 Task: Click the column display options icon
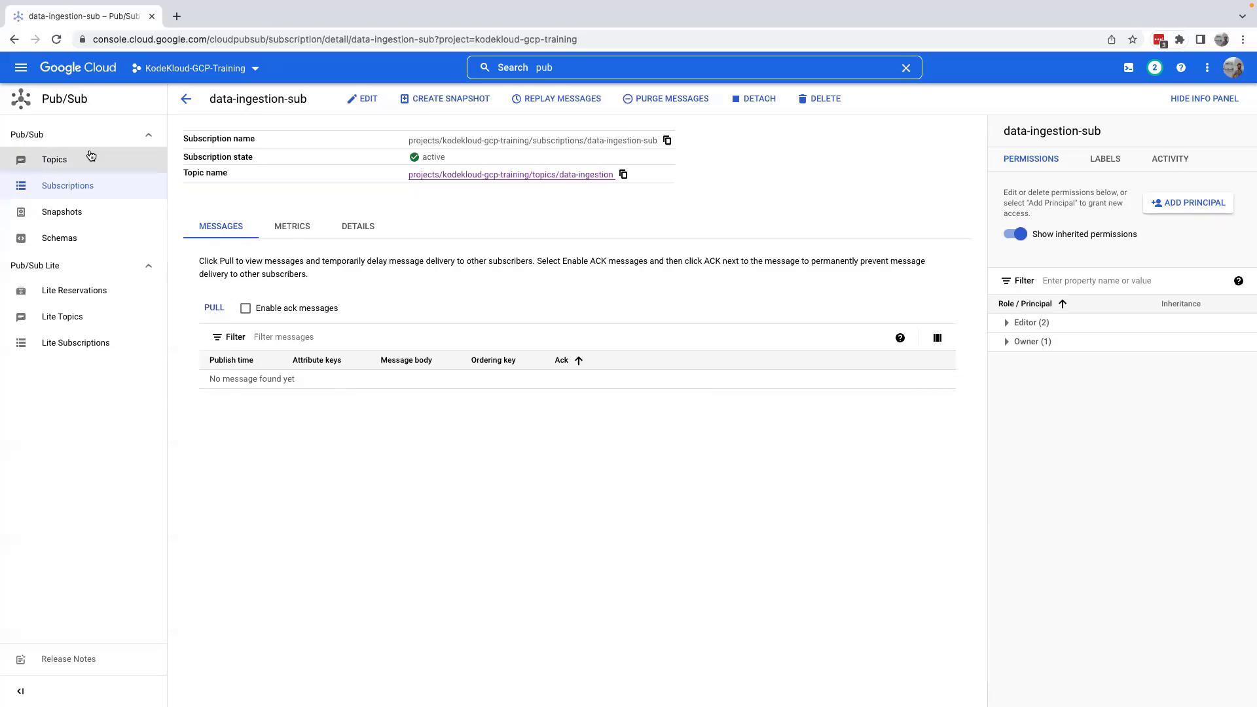937,338
